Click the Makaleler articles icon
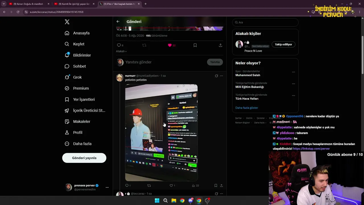Image resolution: width=364 pixels, height=205 pixels. pos(67,122)
